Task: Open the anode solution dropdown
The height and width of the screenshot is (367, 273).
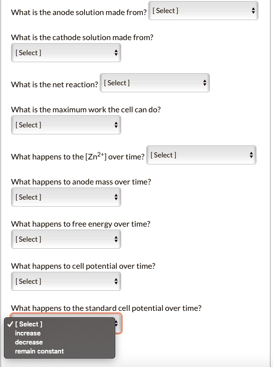Action: pos(203,11)
